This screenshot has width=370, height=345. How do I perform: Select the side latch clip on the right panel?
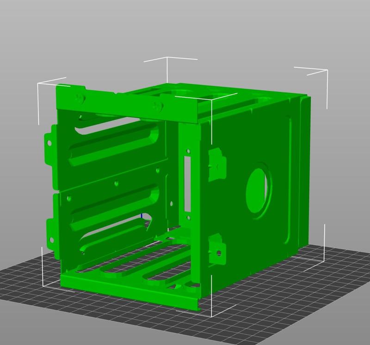tap(215, 160)
